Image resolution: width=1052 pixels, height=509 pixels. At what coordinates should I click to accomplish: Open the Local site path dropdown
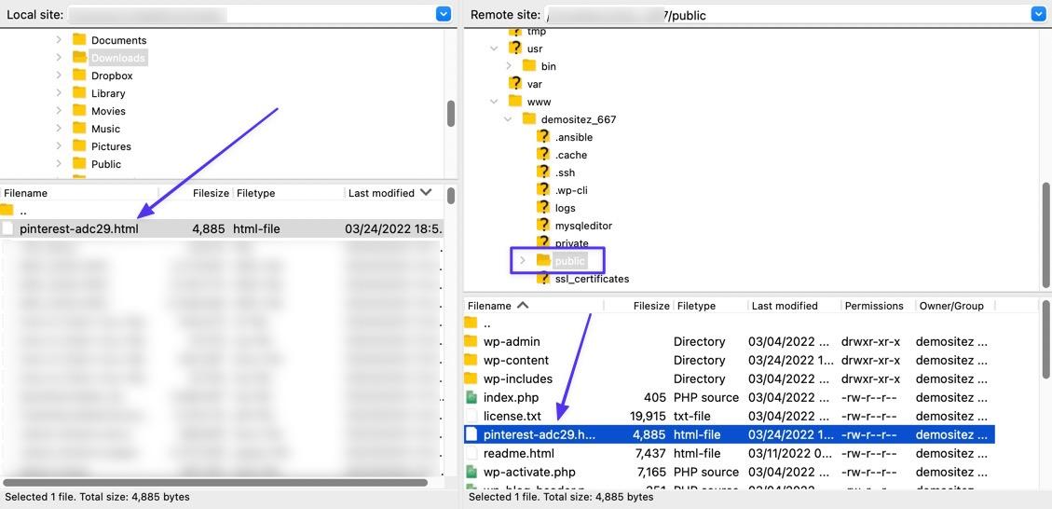tap(444, 14)
